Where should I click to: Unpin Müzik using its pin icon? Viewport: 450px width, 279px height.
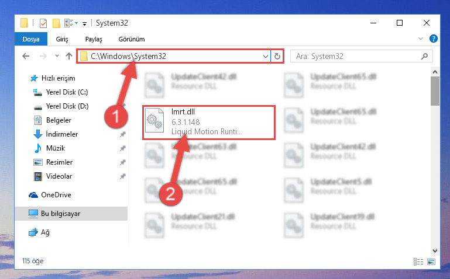(x=122, y=148)
